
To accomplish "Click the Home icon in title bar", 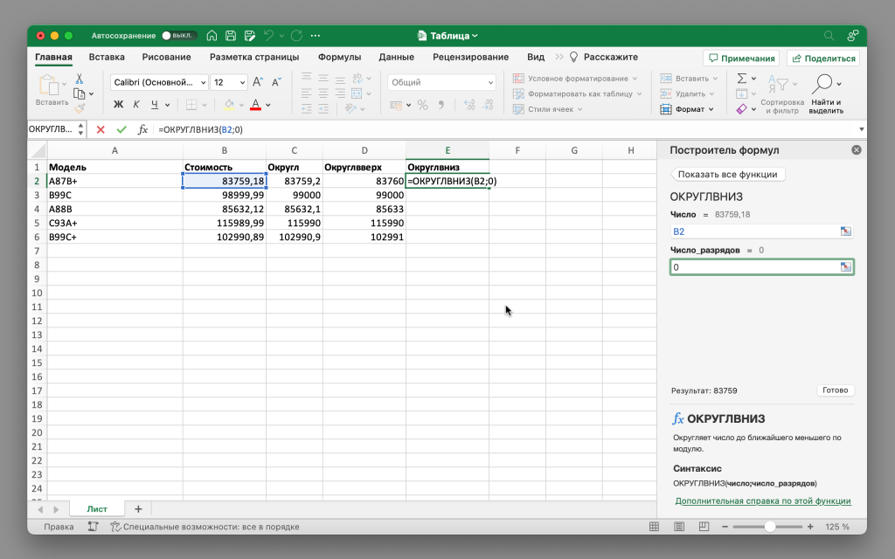I will [x=212, y=35].
